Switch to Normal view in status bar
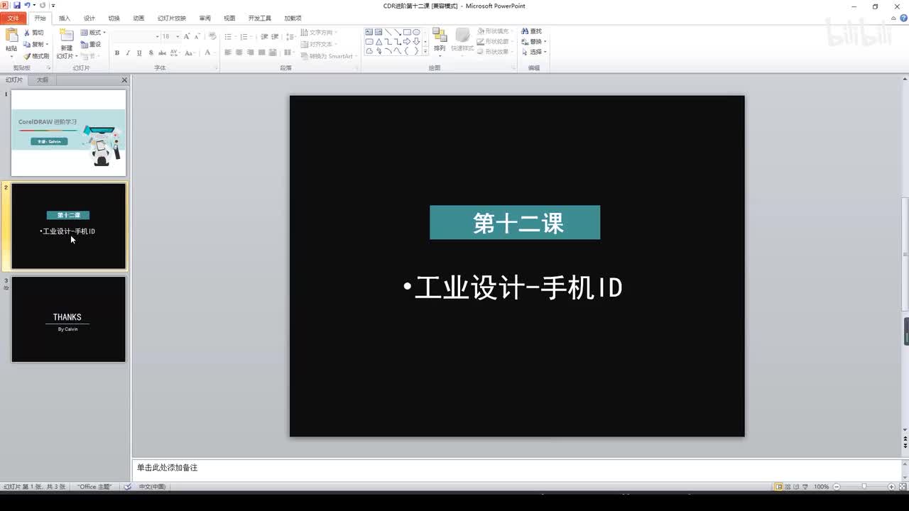This screenshot has height=511, width=909. pyautogui.click(x=779, y=487)
